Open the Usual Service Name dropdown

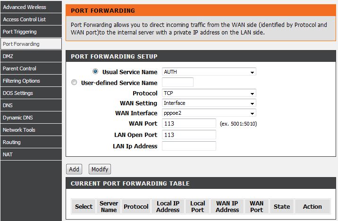click(209, 72)
